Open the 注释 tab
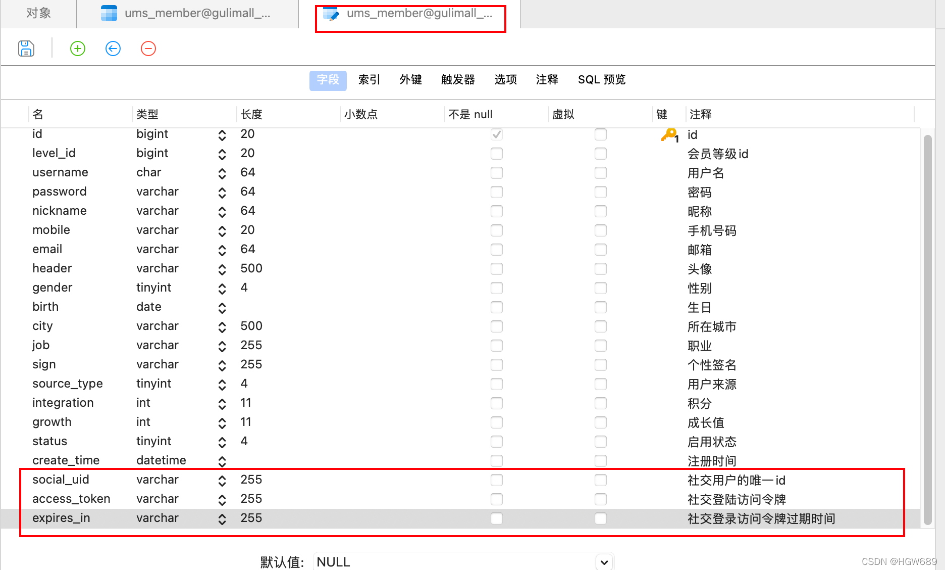 pos(547,80)
